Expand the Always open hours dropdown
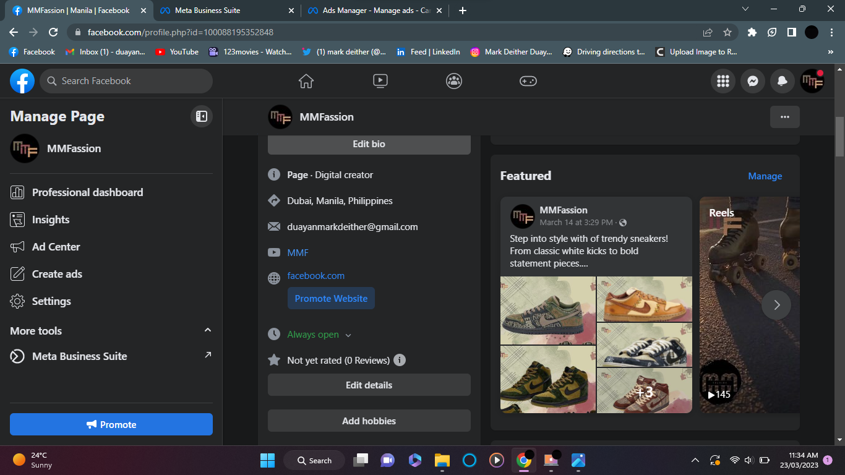This screenshot has height=475, width=845. pyautogui.click(x=348, y=335)
